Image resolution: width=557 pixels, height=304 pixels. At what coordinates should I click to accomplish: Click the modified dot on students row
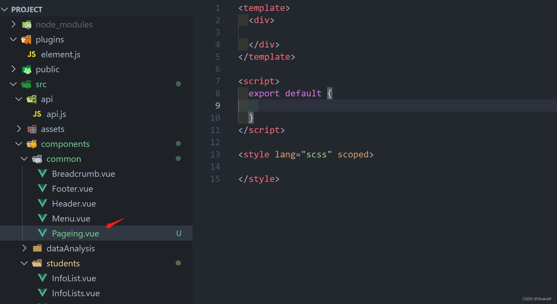(178, 263)
